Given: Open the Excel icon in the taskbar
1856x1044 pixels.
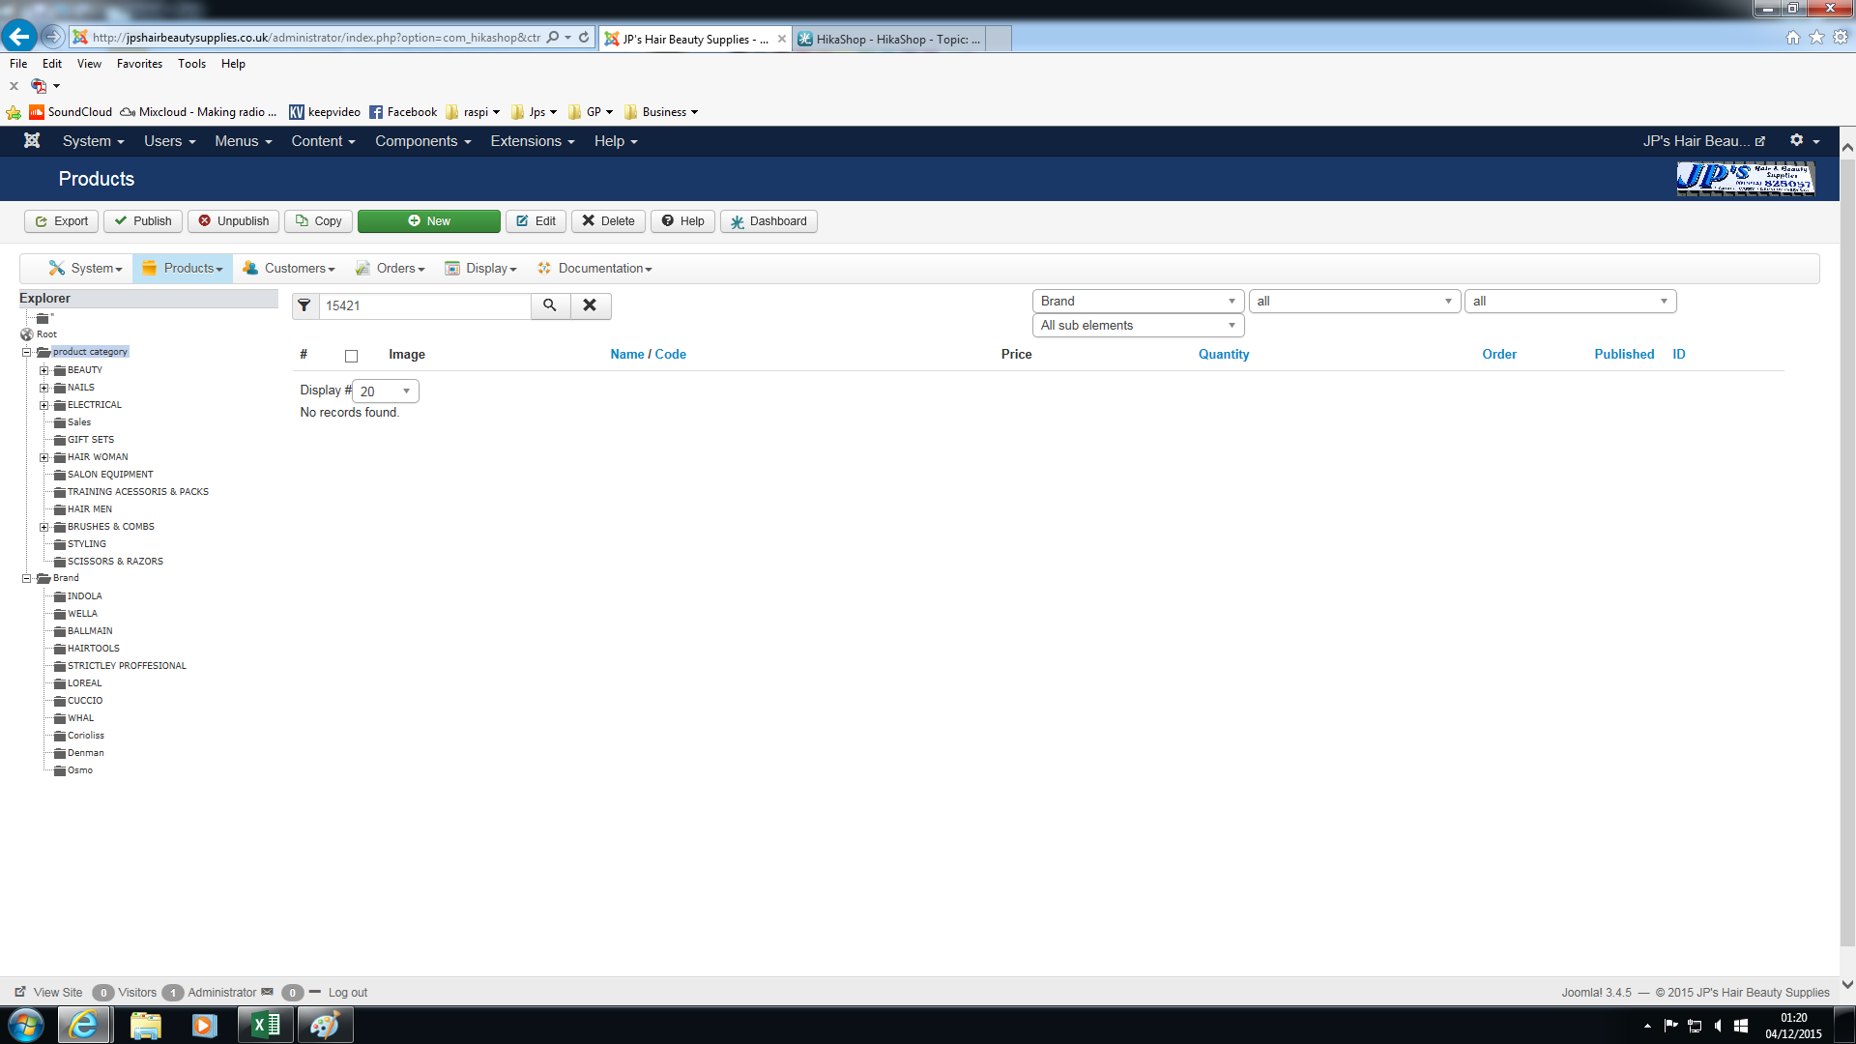Looking at the screenshot, I should [265, 1025].
